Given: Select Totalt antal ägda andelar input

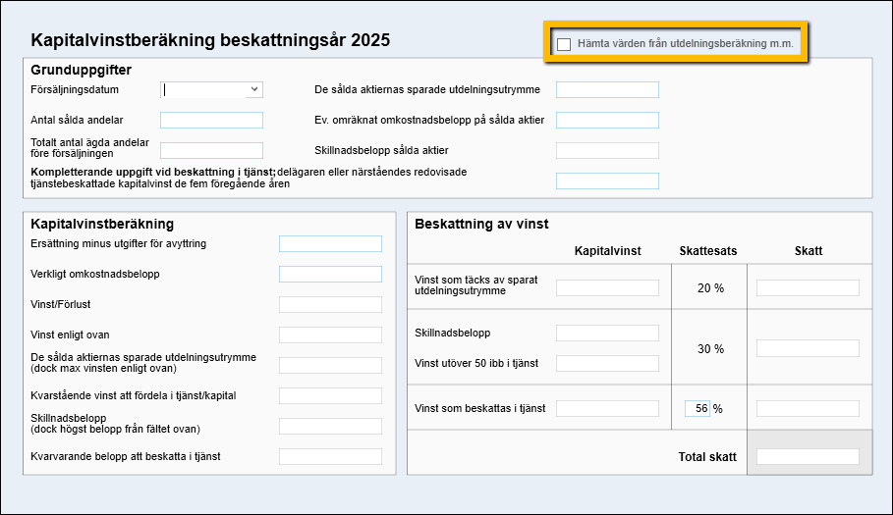Looking at the screenshot, I should 211,151.
